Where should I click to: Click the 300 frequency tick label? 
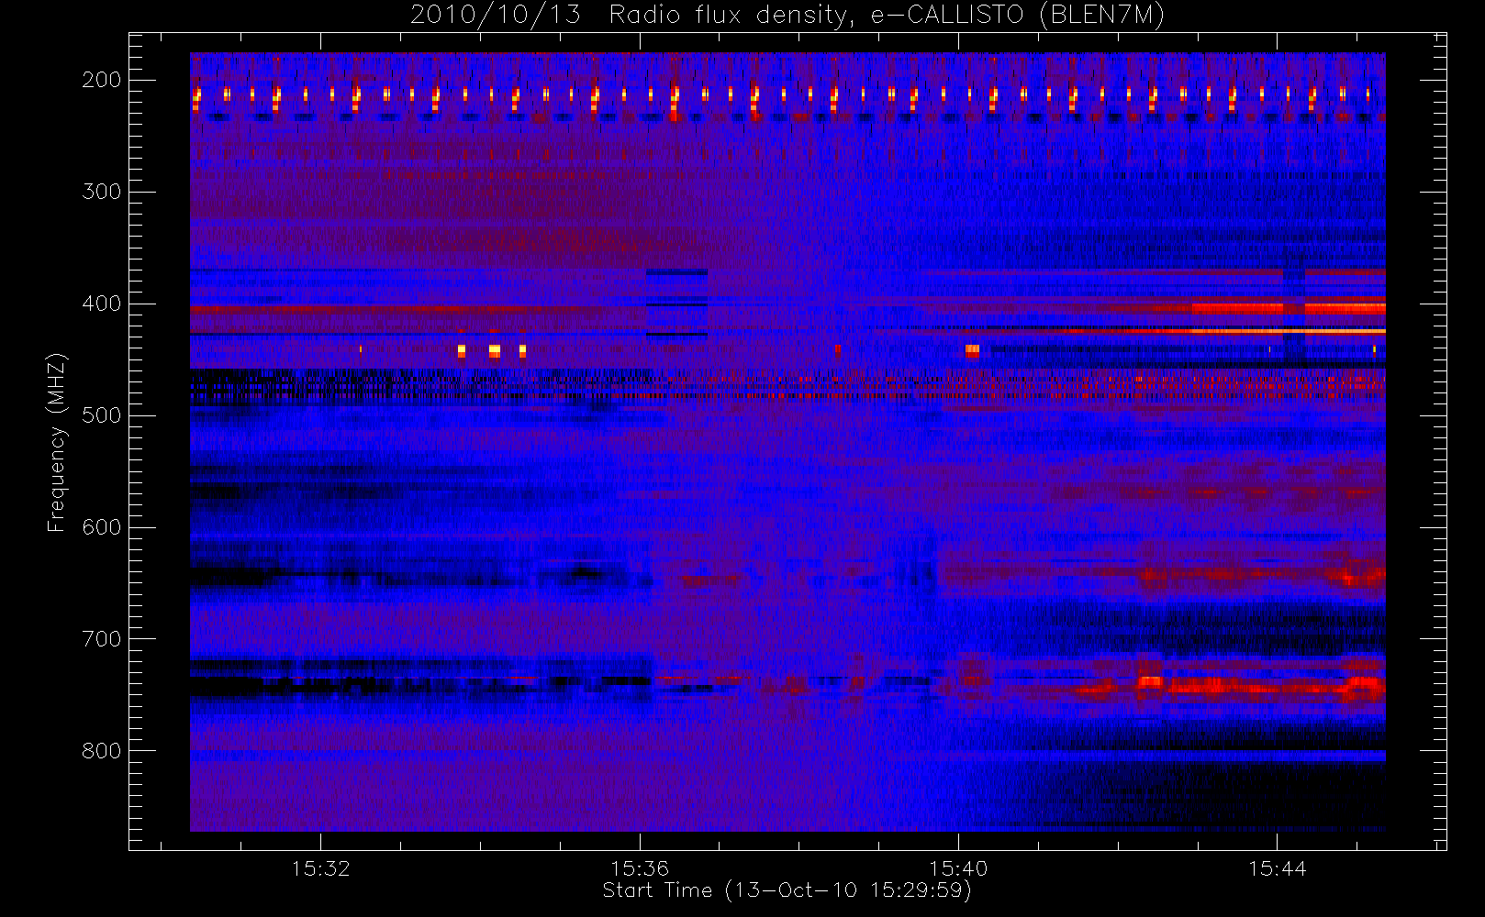[x=102, y=192]
